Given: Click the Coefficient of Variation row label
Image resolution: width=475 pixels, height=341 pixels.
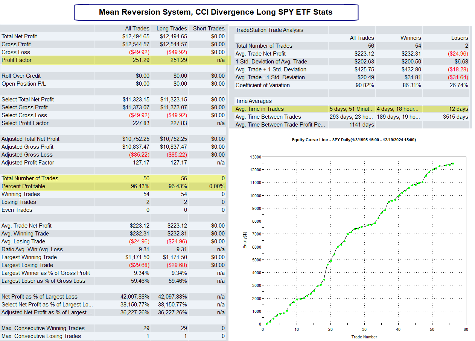Looking at the screenshot, I should click(x=263, y=85).
